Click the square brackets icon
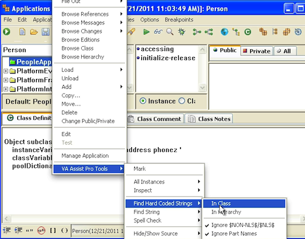Screen dimensions: 305x239 (x=53, y=230)
